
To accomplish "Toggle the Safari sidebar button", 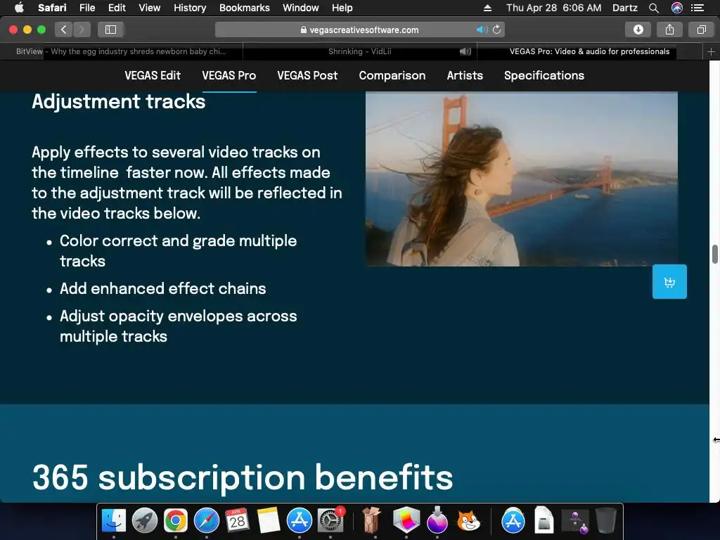I will click(x=110, y=30).
